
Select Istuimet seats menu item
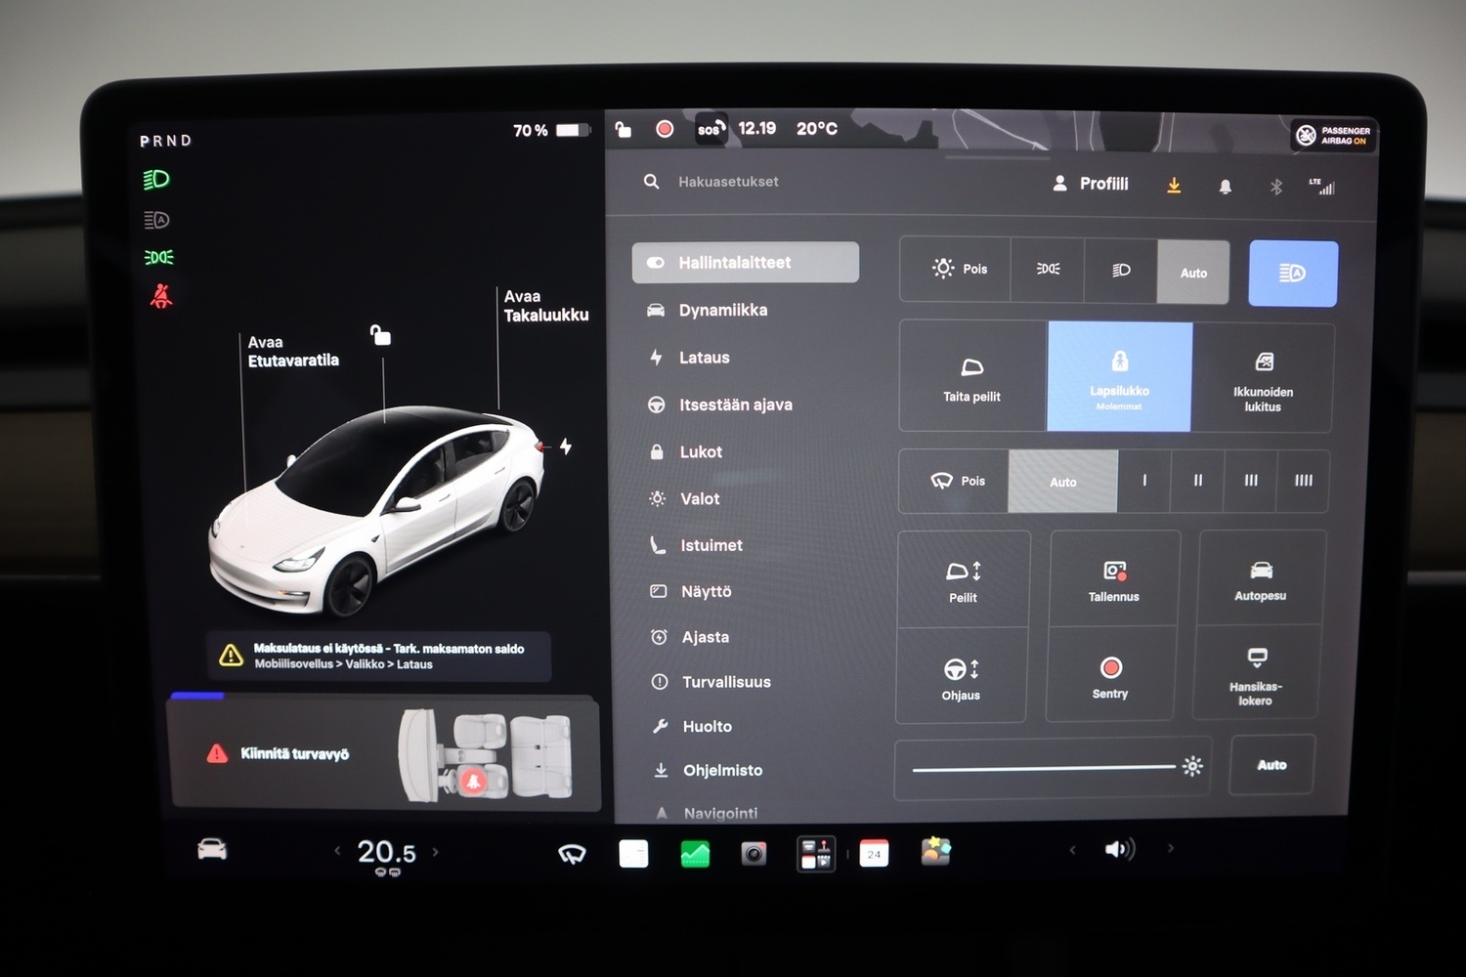tap(697, 545)
